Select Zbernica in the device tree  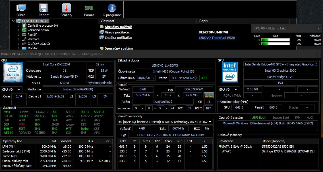point(34,39)
